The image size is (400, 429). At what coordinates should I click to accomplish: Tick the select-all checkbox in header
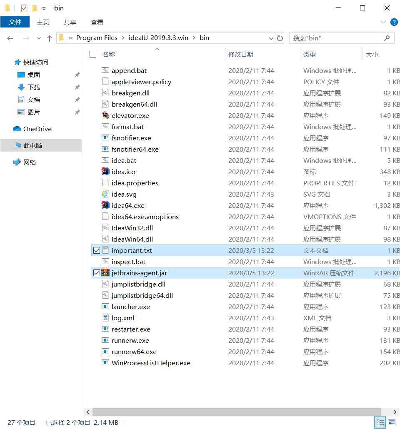tap(93, 54)
